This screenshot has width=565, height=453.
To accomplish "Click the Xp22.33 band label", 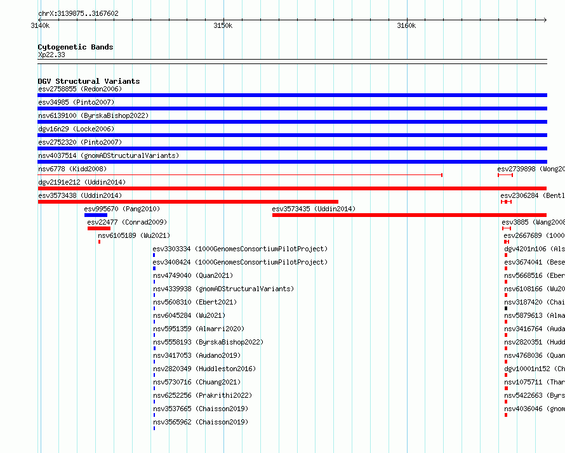I will (51, 55).
